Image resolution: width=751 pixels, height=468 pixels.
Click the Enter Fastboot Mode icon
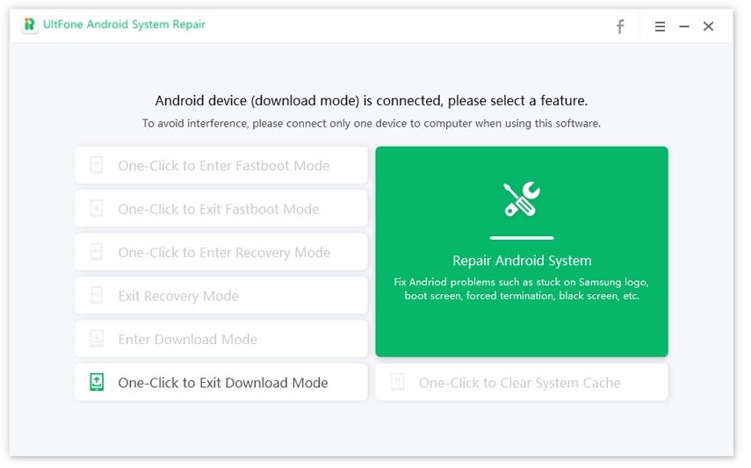click(97, 165)
